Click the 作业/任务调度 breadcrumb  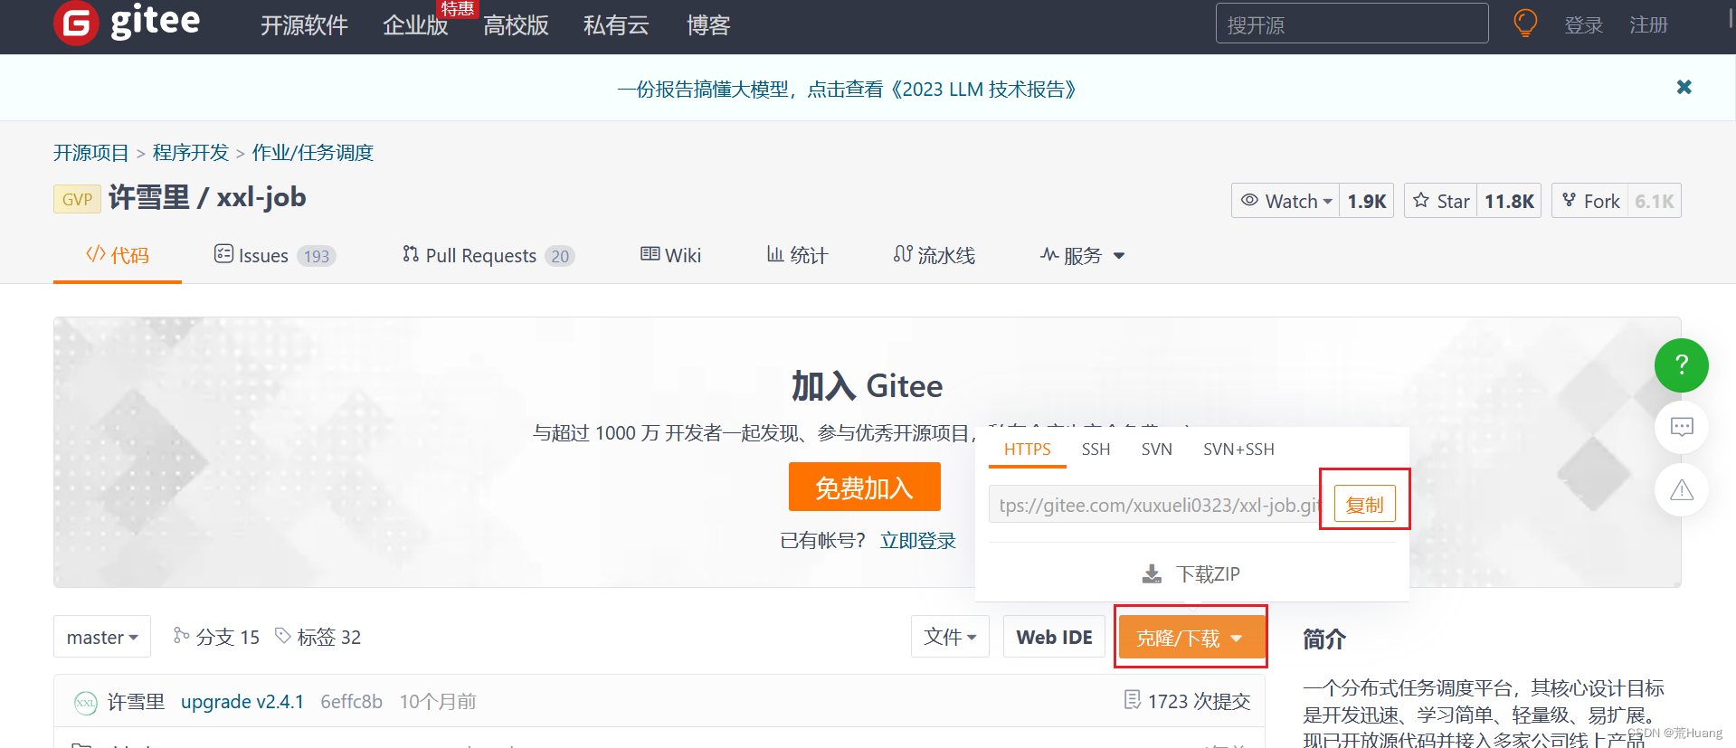point(312,152)
